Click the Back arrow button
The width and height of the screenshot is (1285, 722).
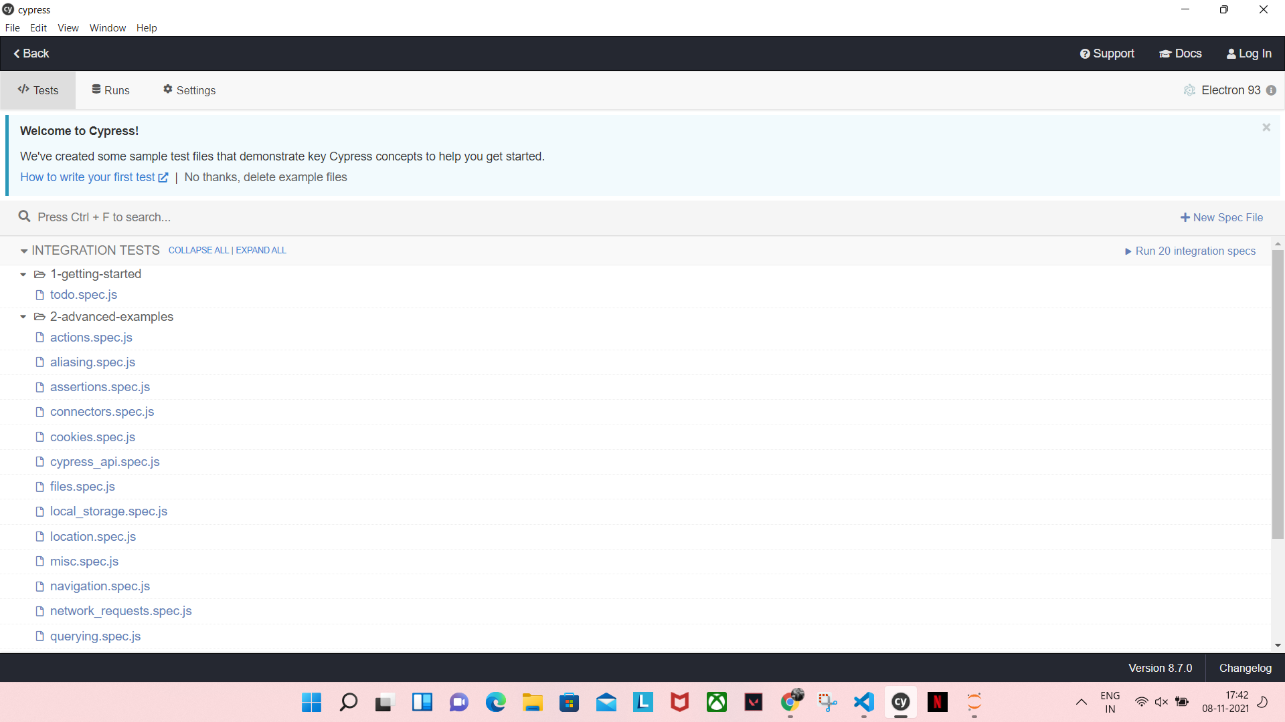click(31, 53)
